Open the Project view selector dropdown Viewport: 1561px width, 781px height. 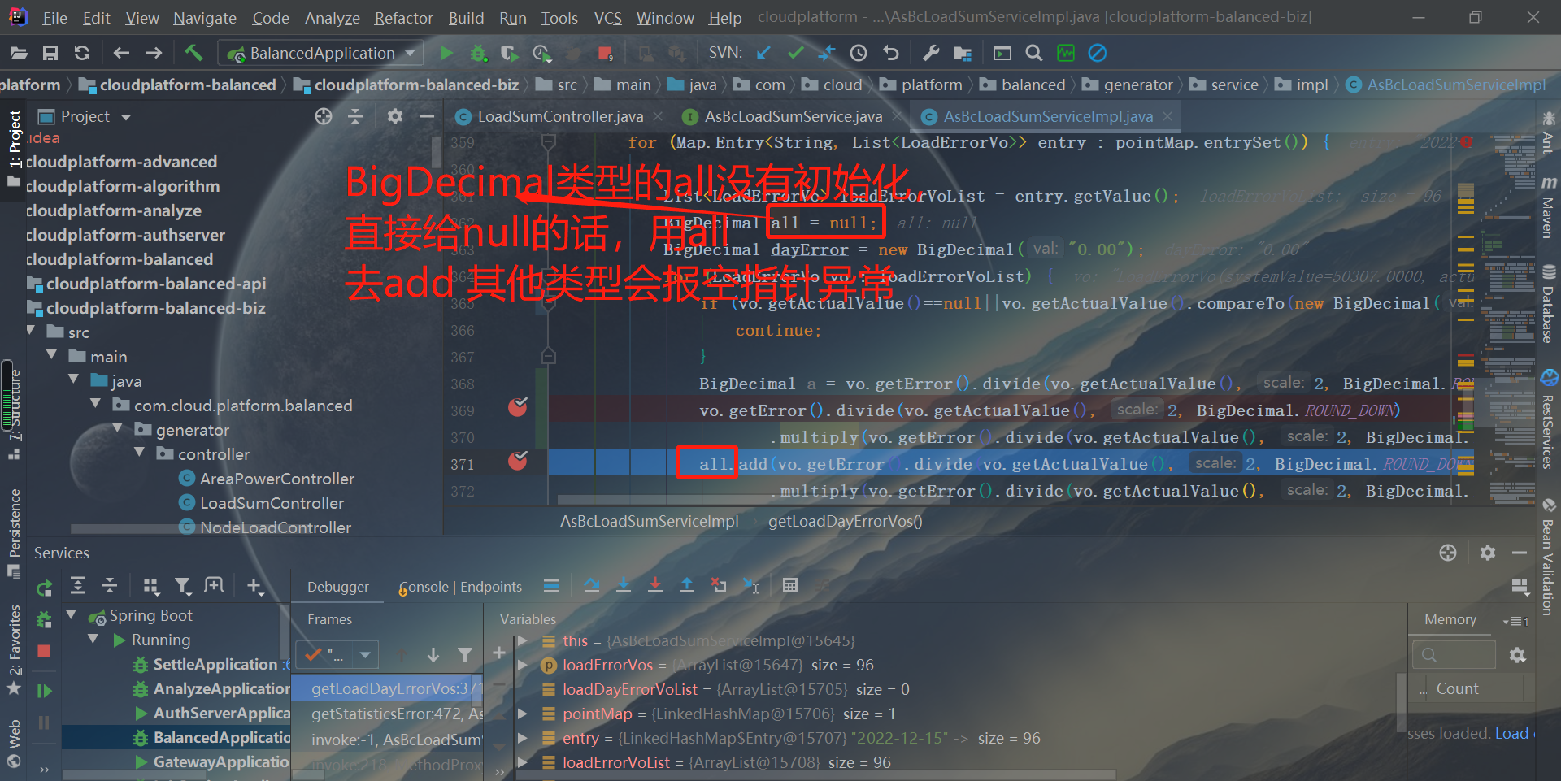(x=85, y=116)
